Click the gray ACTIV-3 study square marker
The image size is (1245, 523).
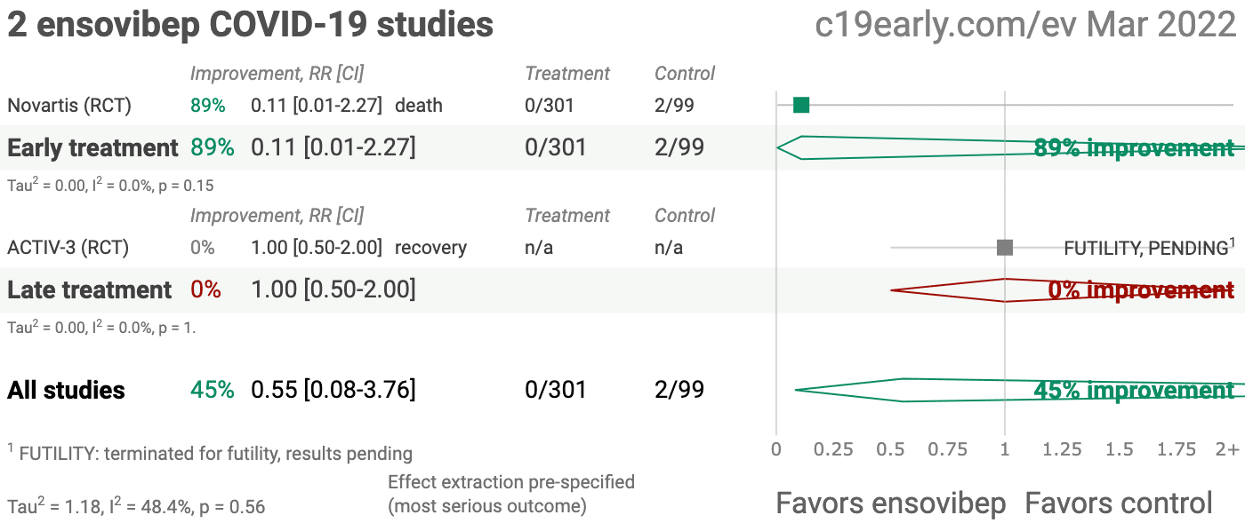coord(1005,248)
